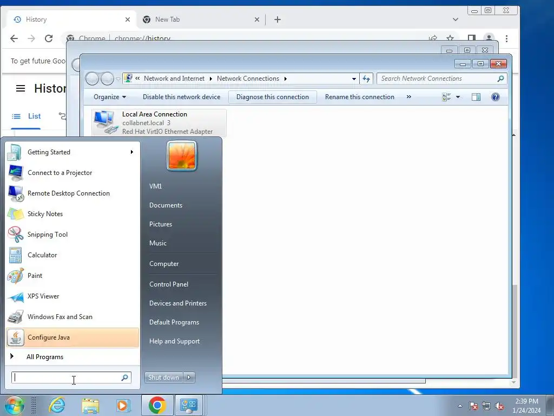Open Paint from Start menu
The width and height of the screenshot is (554, 416).
(x=72, y=276)
